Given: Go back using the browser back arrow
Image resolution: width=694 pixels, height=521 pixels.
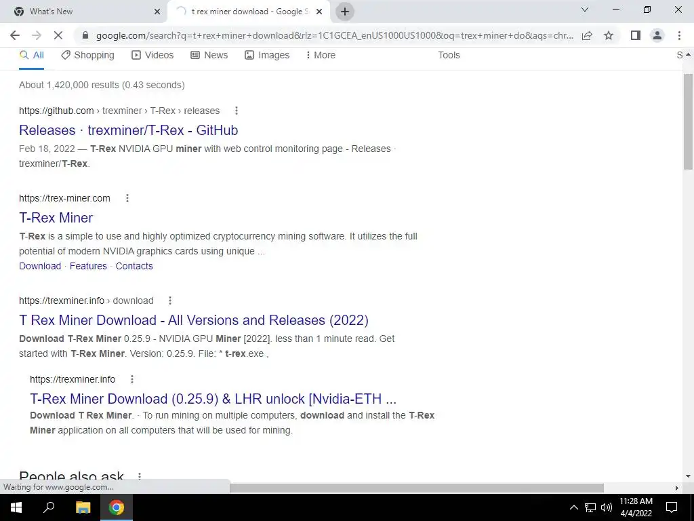Looking at the screenshot, I should tap(15, 35).
